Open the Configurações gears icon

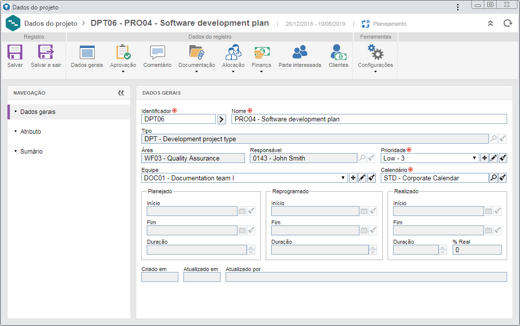point(375,52)
